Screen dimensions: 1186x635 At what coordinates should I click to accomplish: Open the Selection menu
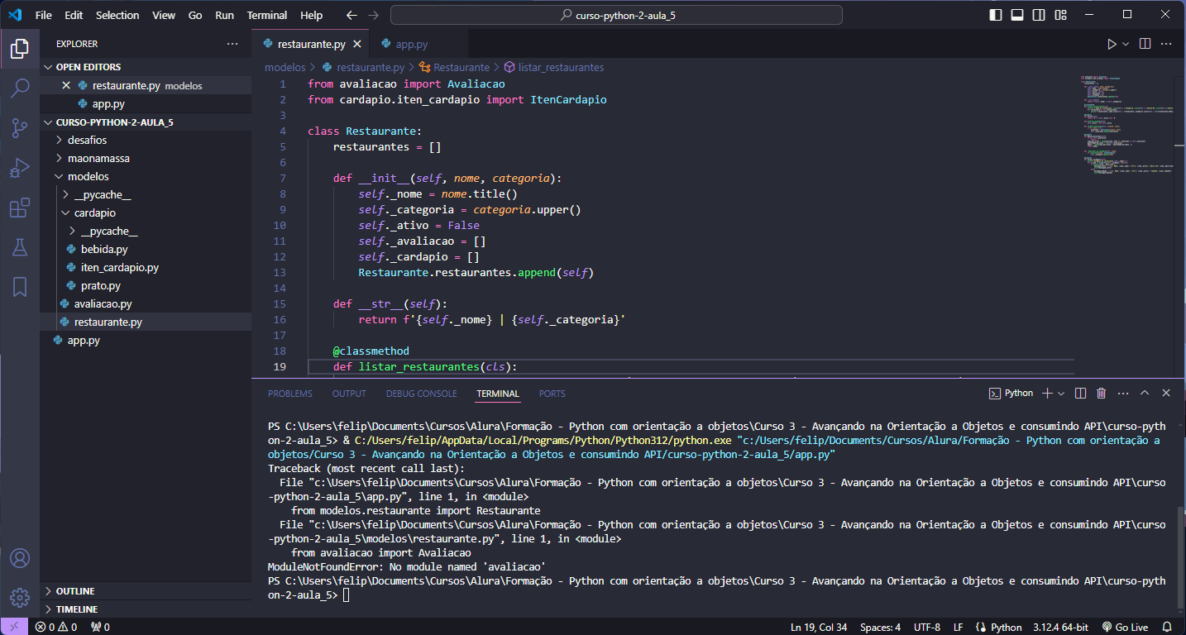(x=117, y=15)
